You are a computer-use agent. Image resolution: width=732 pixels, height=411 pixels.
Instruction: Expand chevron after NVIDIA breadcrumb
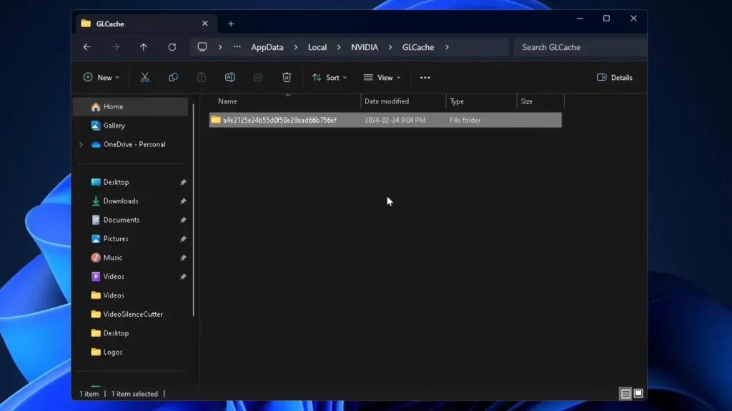pos(390,47)
